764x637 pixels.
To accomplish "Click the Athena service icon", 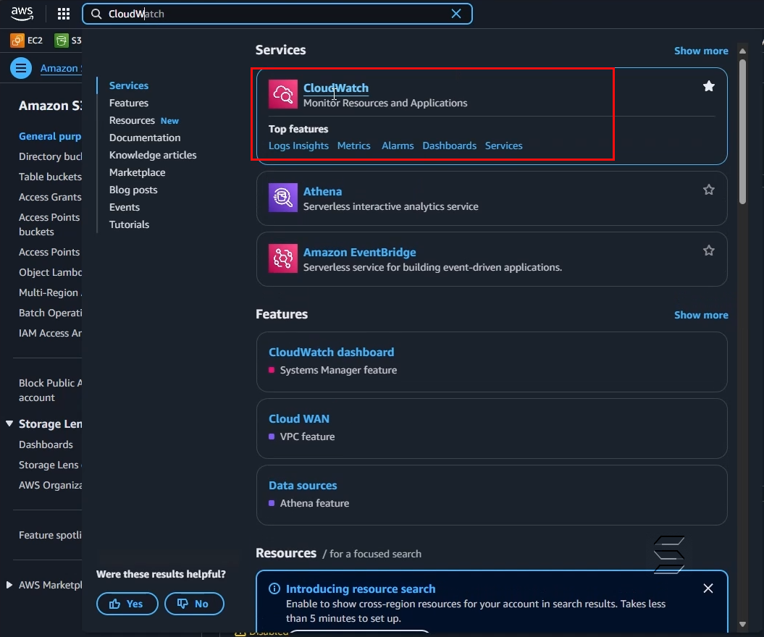I will click(283, 198).
